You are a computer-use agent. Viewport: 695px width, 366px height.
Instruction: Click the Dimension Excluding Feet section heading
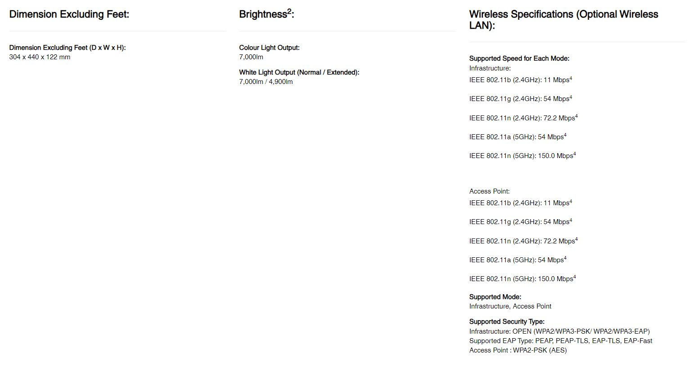coord(69,14)
